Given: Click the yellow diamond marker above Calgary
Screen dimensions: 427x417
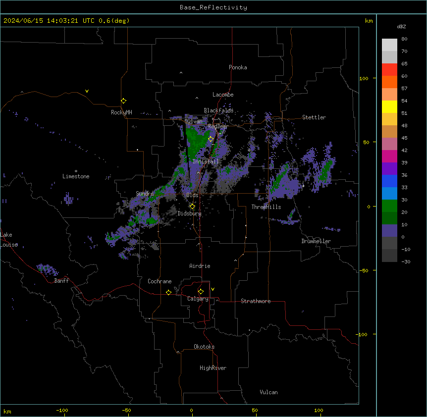Looking at the screenshot, I should tap(201, 292).
